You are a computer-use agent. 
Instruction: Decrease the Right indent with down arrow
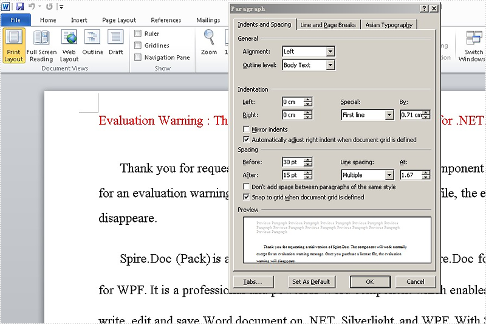(x=308, y=117)
